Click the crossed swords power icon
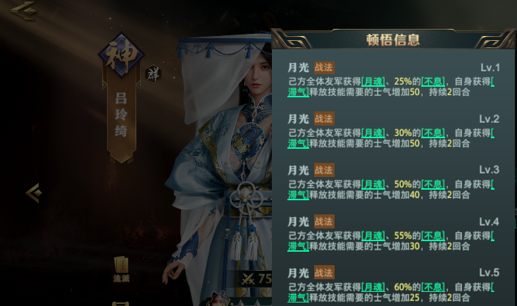 click(x=248, y=279)
